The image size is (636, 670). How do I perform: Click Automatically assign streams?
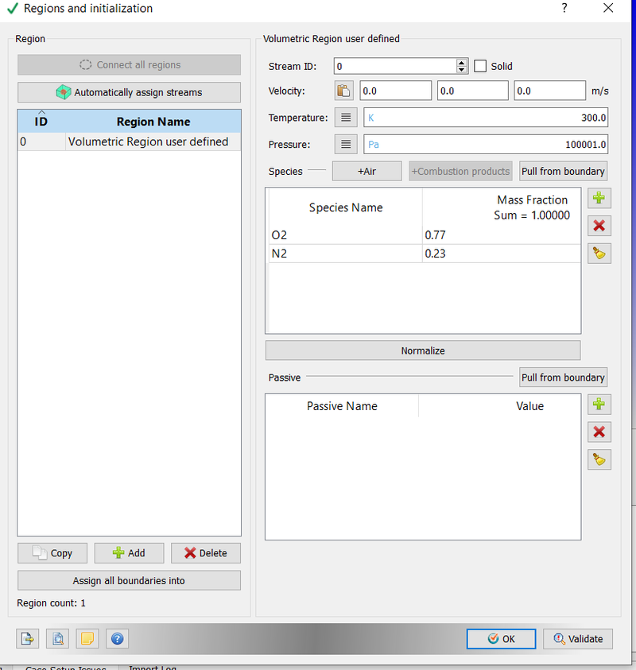(x=129, y=92)
